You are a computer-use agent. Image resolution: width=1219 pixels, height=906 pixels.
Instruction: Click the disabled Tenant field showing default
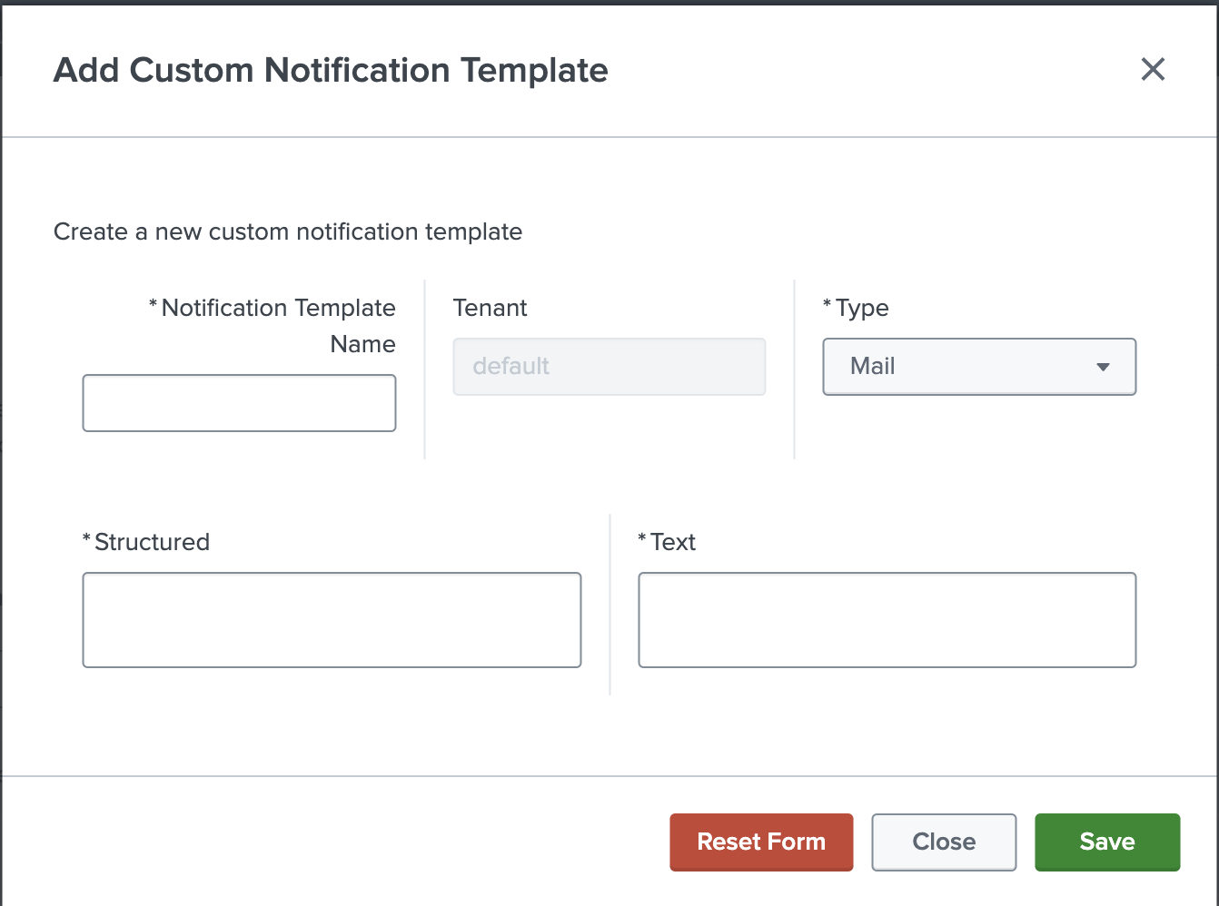[x=609, y=367]
